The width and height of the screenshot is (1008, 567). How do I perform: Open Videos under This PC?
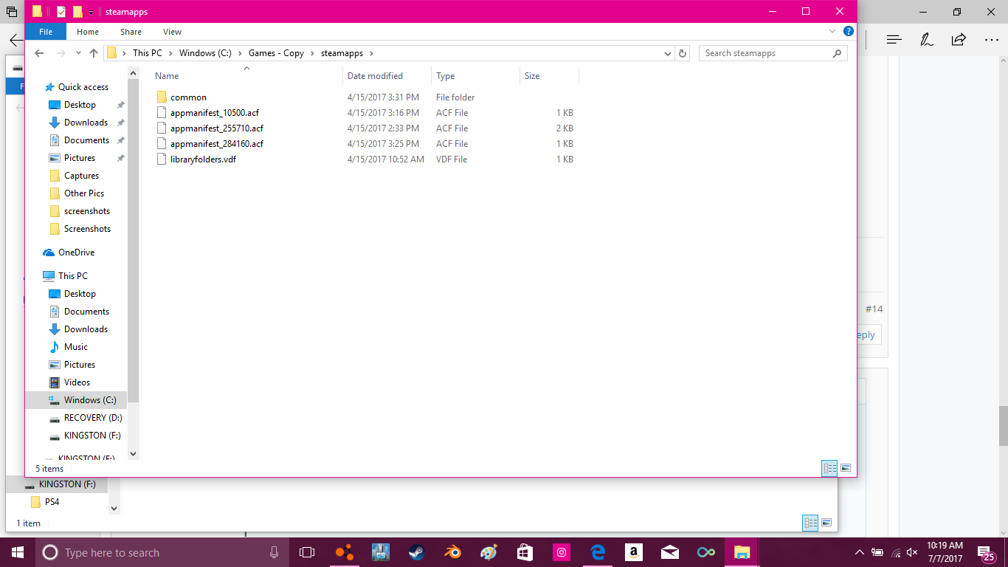(77, 382)
